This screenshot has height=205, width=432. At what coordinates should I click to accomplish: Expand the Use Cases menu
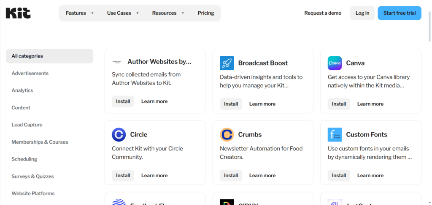click(123, 13)
